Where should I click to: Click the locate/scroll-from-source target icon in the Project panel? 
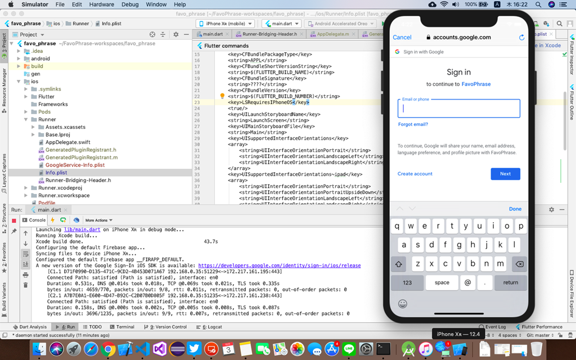click(x=152, y=34)
